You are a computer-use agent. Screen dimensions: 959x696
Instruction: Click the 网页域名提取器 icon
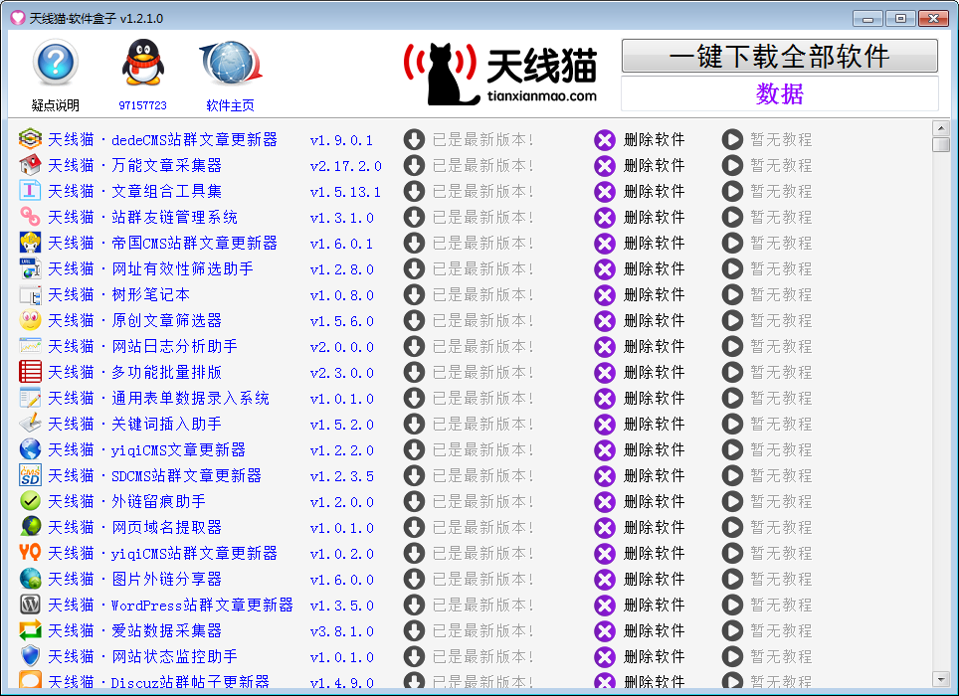[30, 527]
